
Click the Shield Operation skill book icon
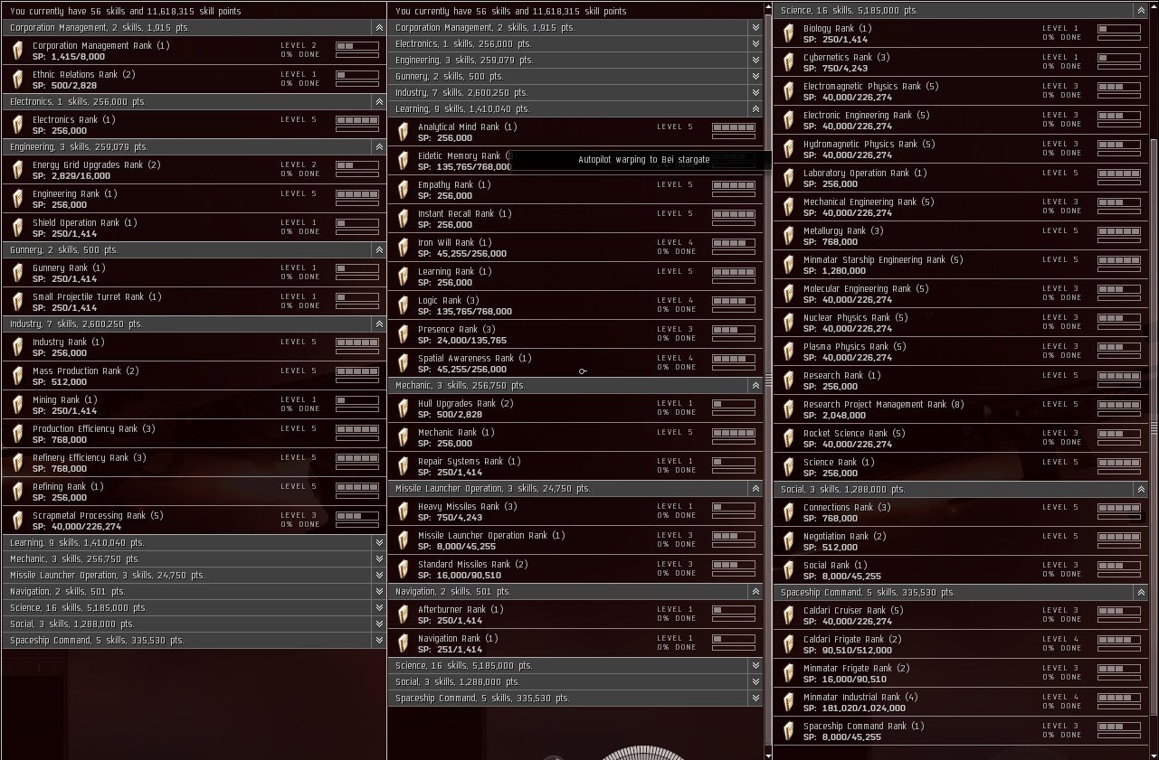coord(17,228)
